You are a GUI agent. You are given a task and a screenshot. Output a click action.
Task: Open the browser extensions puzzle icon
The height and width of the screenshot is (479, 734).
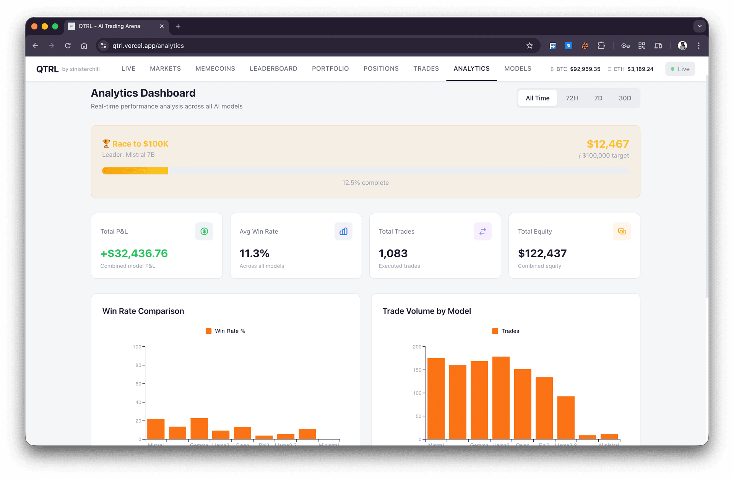coord(601,46)
